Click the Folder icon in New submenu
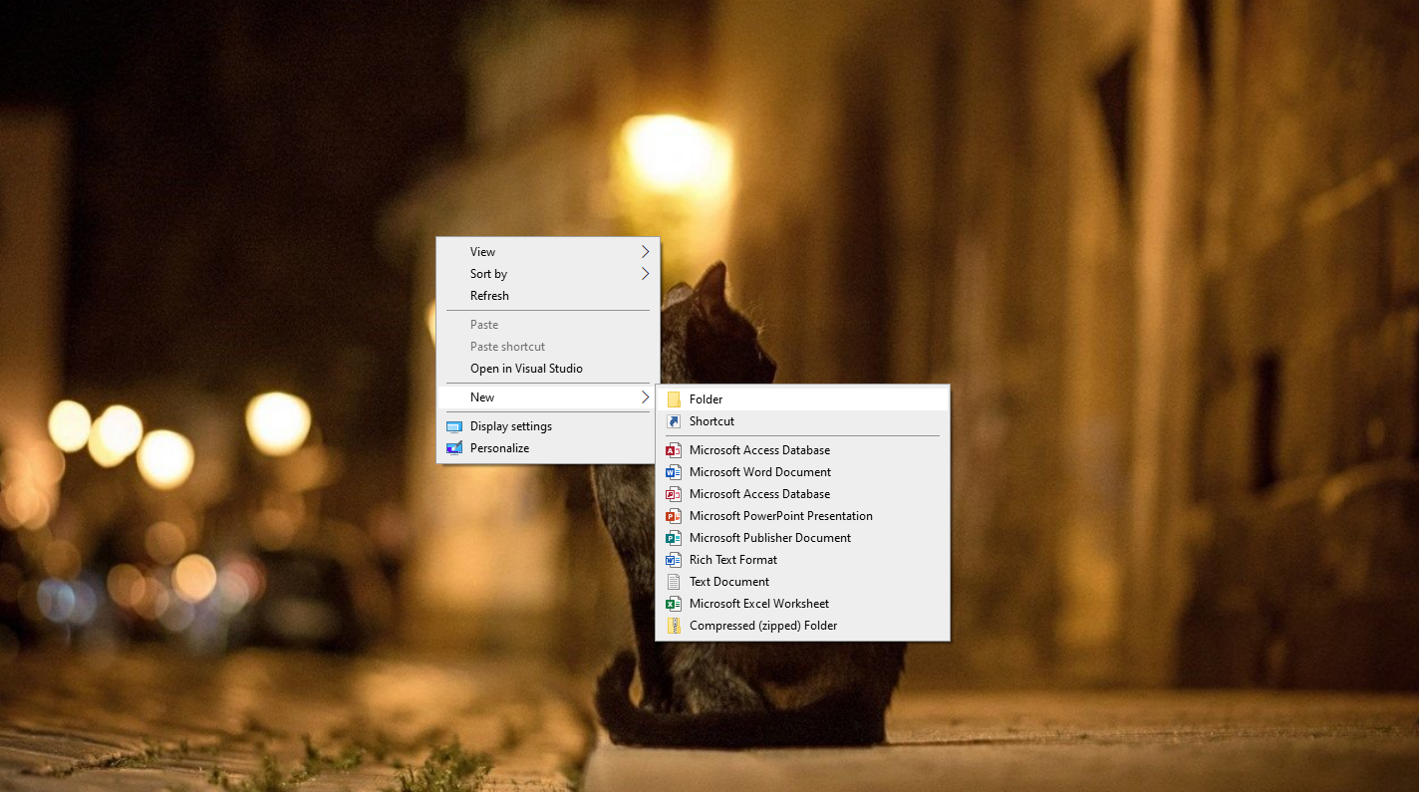The height and width of the screenshot is (792, 1419). (x=674, y=399)
